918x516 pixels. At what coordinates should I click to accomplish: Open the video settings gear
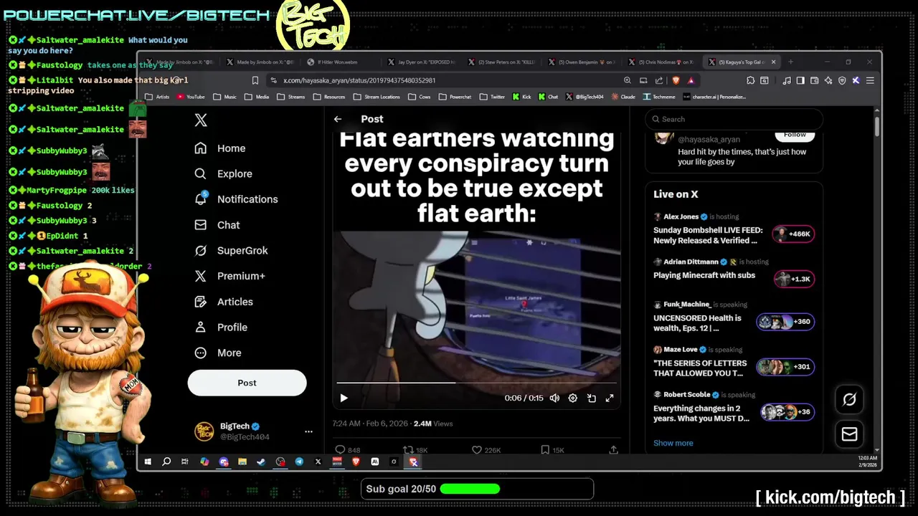coord(573,398)
